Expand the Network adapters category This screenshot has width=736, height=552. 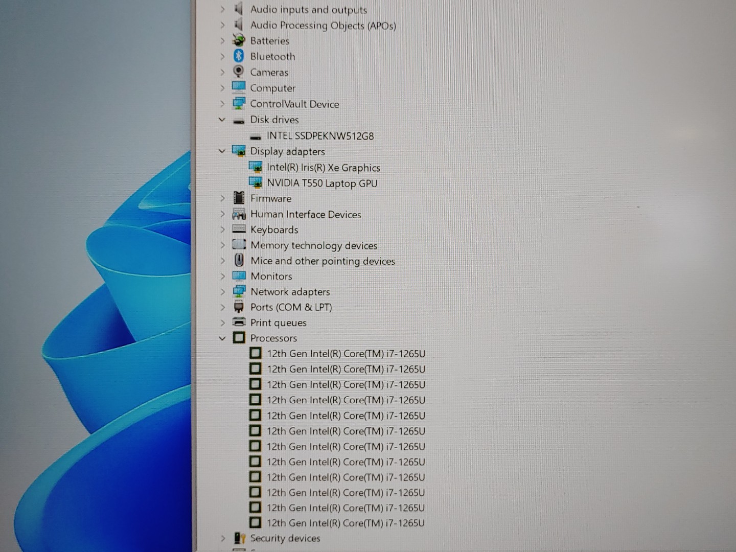click(x=222, y=291)
